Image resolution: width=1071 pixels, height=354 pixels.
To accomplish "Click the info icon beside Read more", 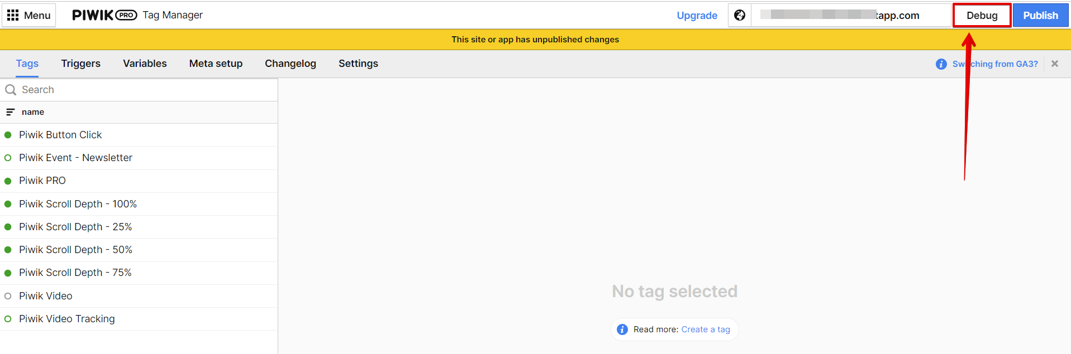I will [622, 329].
